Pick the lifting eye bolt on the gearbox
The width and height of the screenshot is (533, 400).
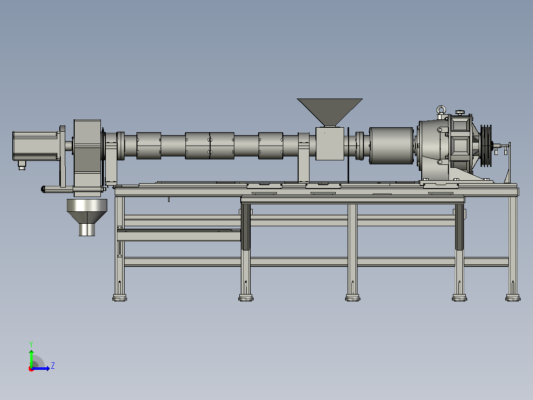[441, 110]
